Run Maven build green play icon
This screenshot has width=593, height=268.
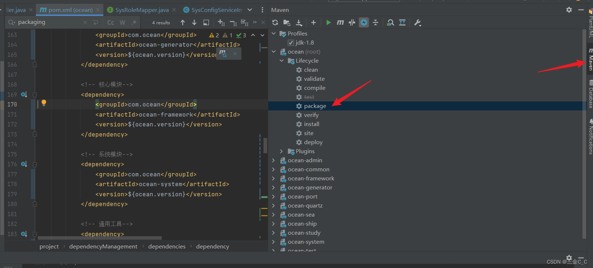point(328,22)
